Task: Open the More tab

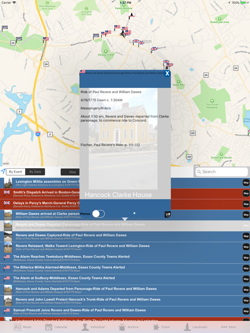Action: point(228,327)
